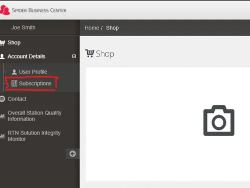The image size is (250, 188).
Task: Click the Spider Business Center logo icon
Action: (x=5, y=10)
